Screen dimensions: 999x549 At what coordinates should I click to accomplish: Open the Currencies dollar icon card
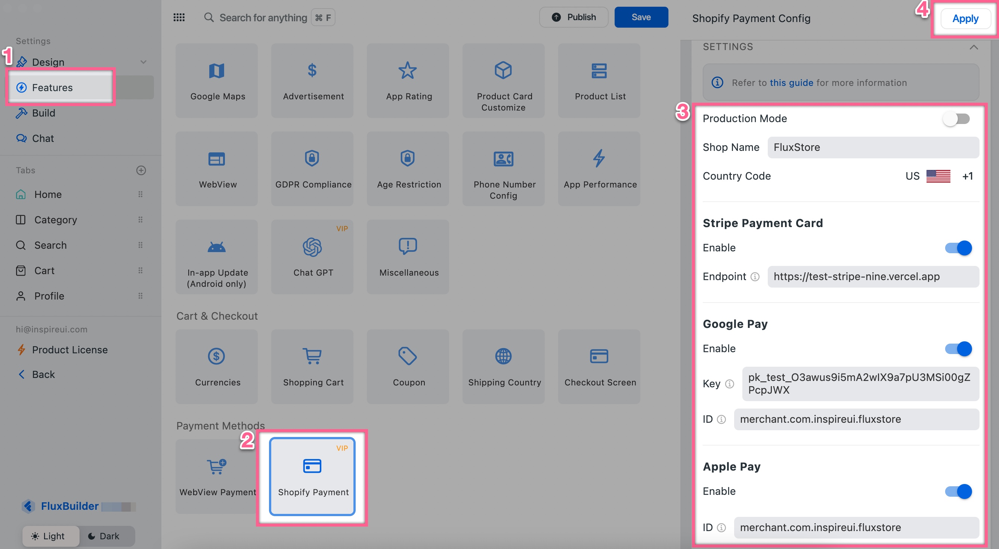(x=216, y=356)
